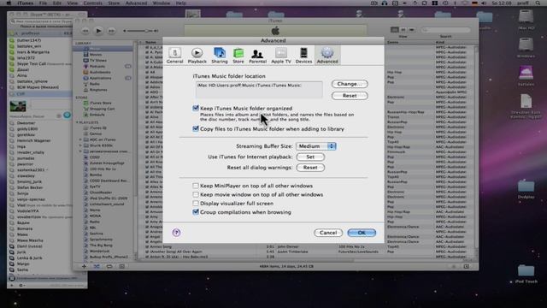Toggle repeat icon at iTunes bottom bar
Viewport: 547px width, 308px height.
(109, 266)
